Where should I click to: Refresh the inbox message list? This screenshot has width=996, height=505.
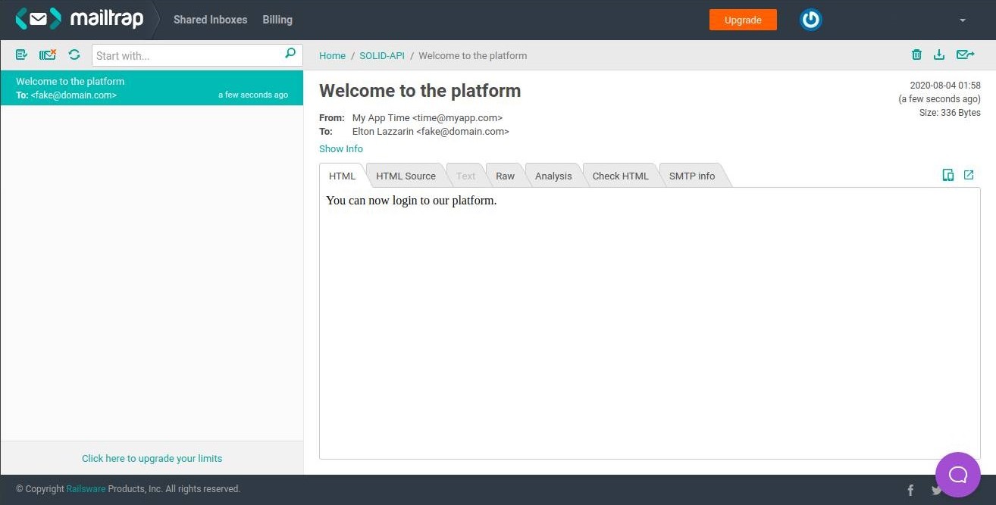(x=74, y=55)
